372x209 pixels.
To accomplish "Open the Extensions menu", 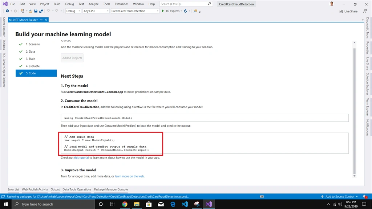I will pos(121,4).
